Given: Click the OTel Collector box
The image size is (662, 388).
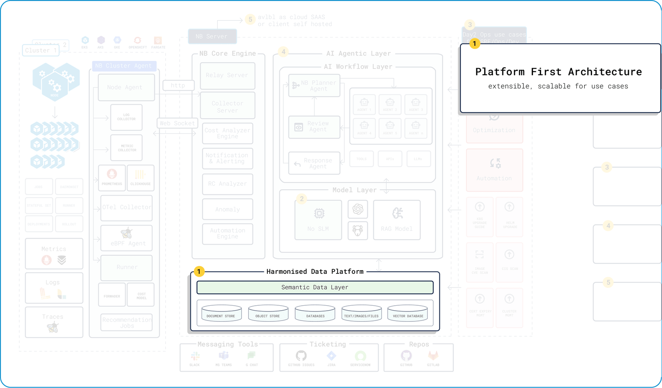Looking at the screenshot, I should click(x=127, y=208).
